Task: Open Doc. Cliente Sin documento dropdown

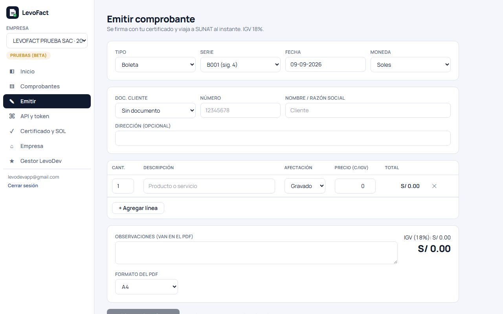Action: (155, 111)
